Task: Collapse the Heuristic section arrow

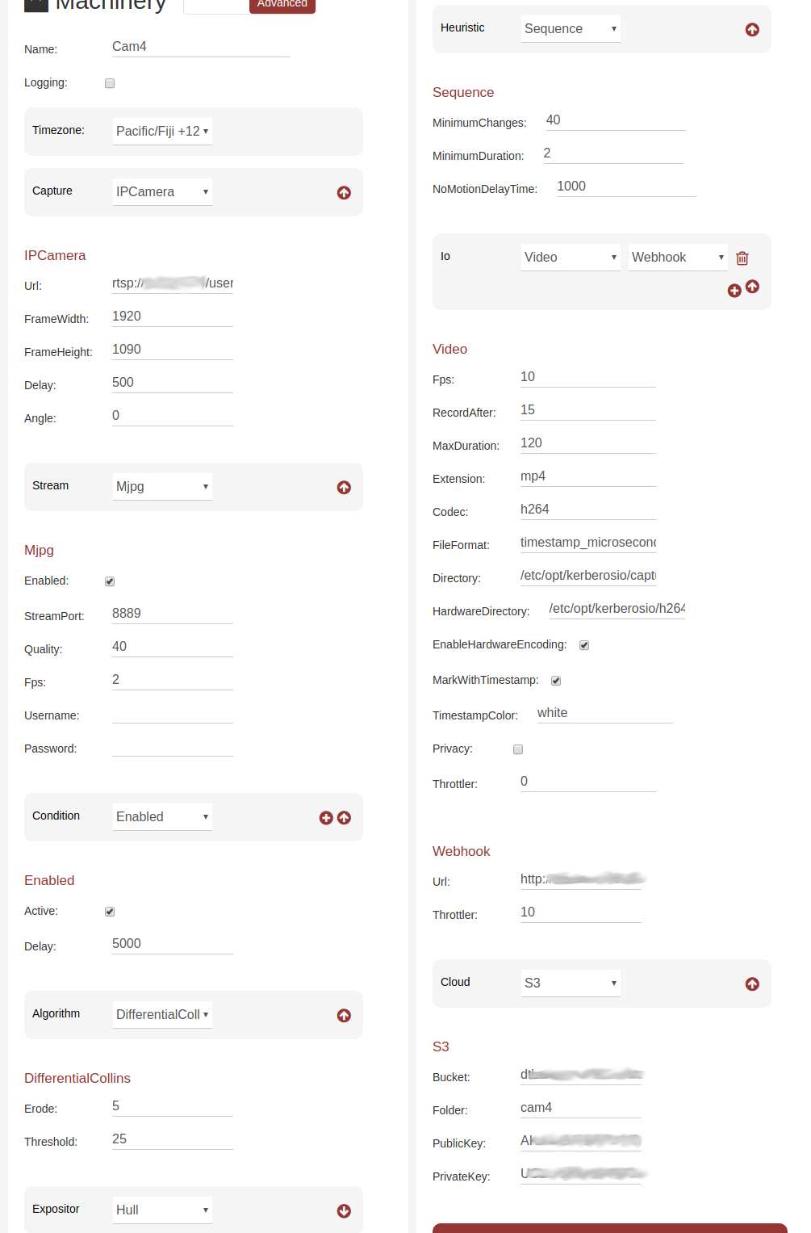Action: 751,29
